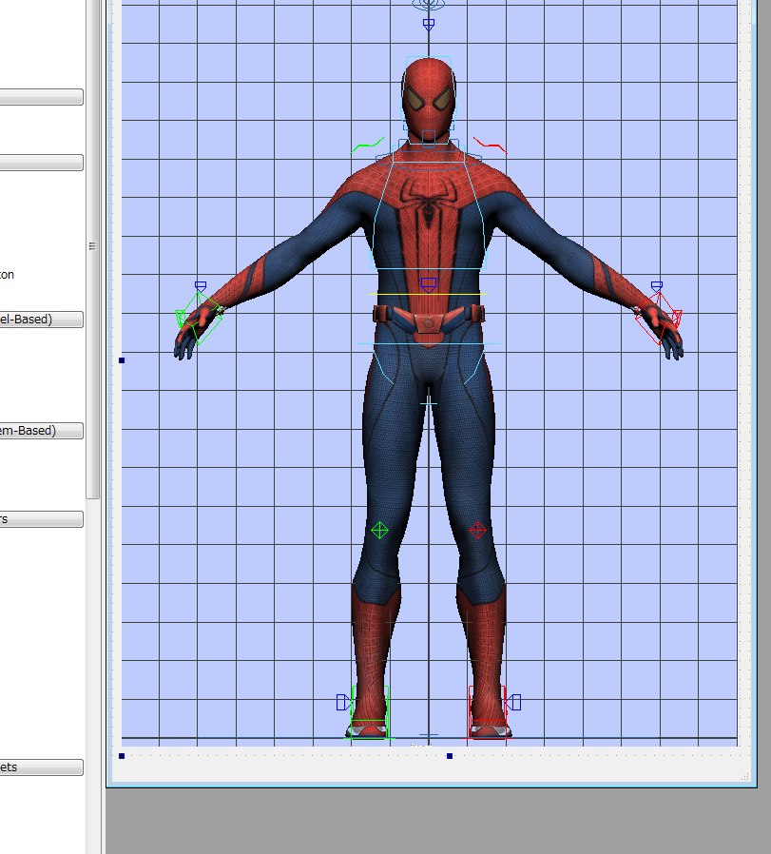This screenshot has width=771, height=854.
Task: Click the bottom center resize handle of viewport
Action: click(x=450, y=756)
